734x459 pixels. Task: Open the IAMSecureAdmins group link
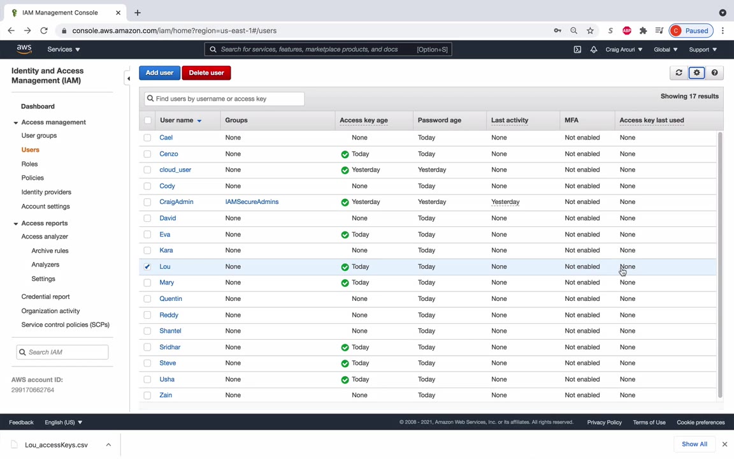point(252,202)
